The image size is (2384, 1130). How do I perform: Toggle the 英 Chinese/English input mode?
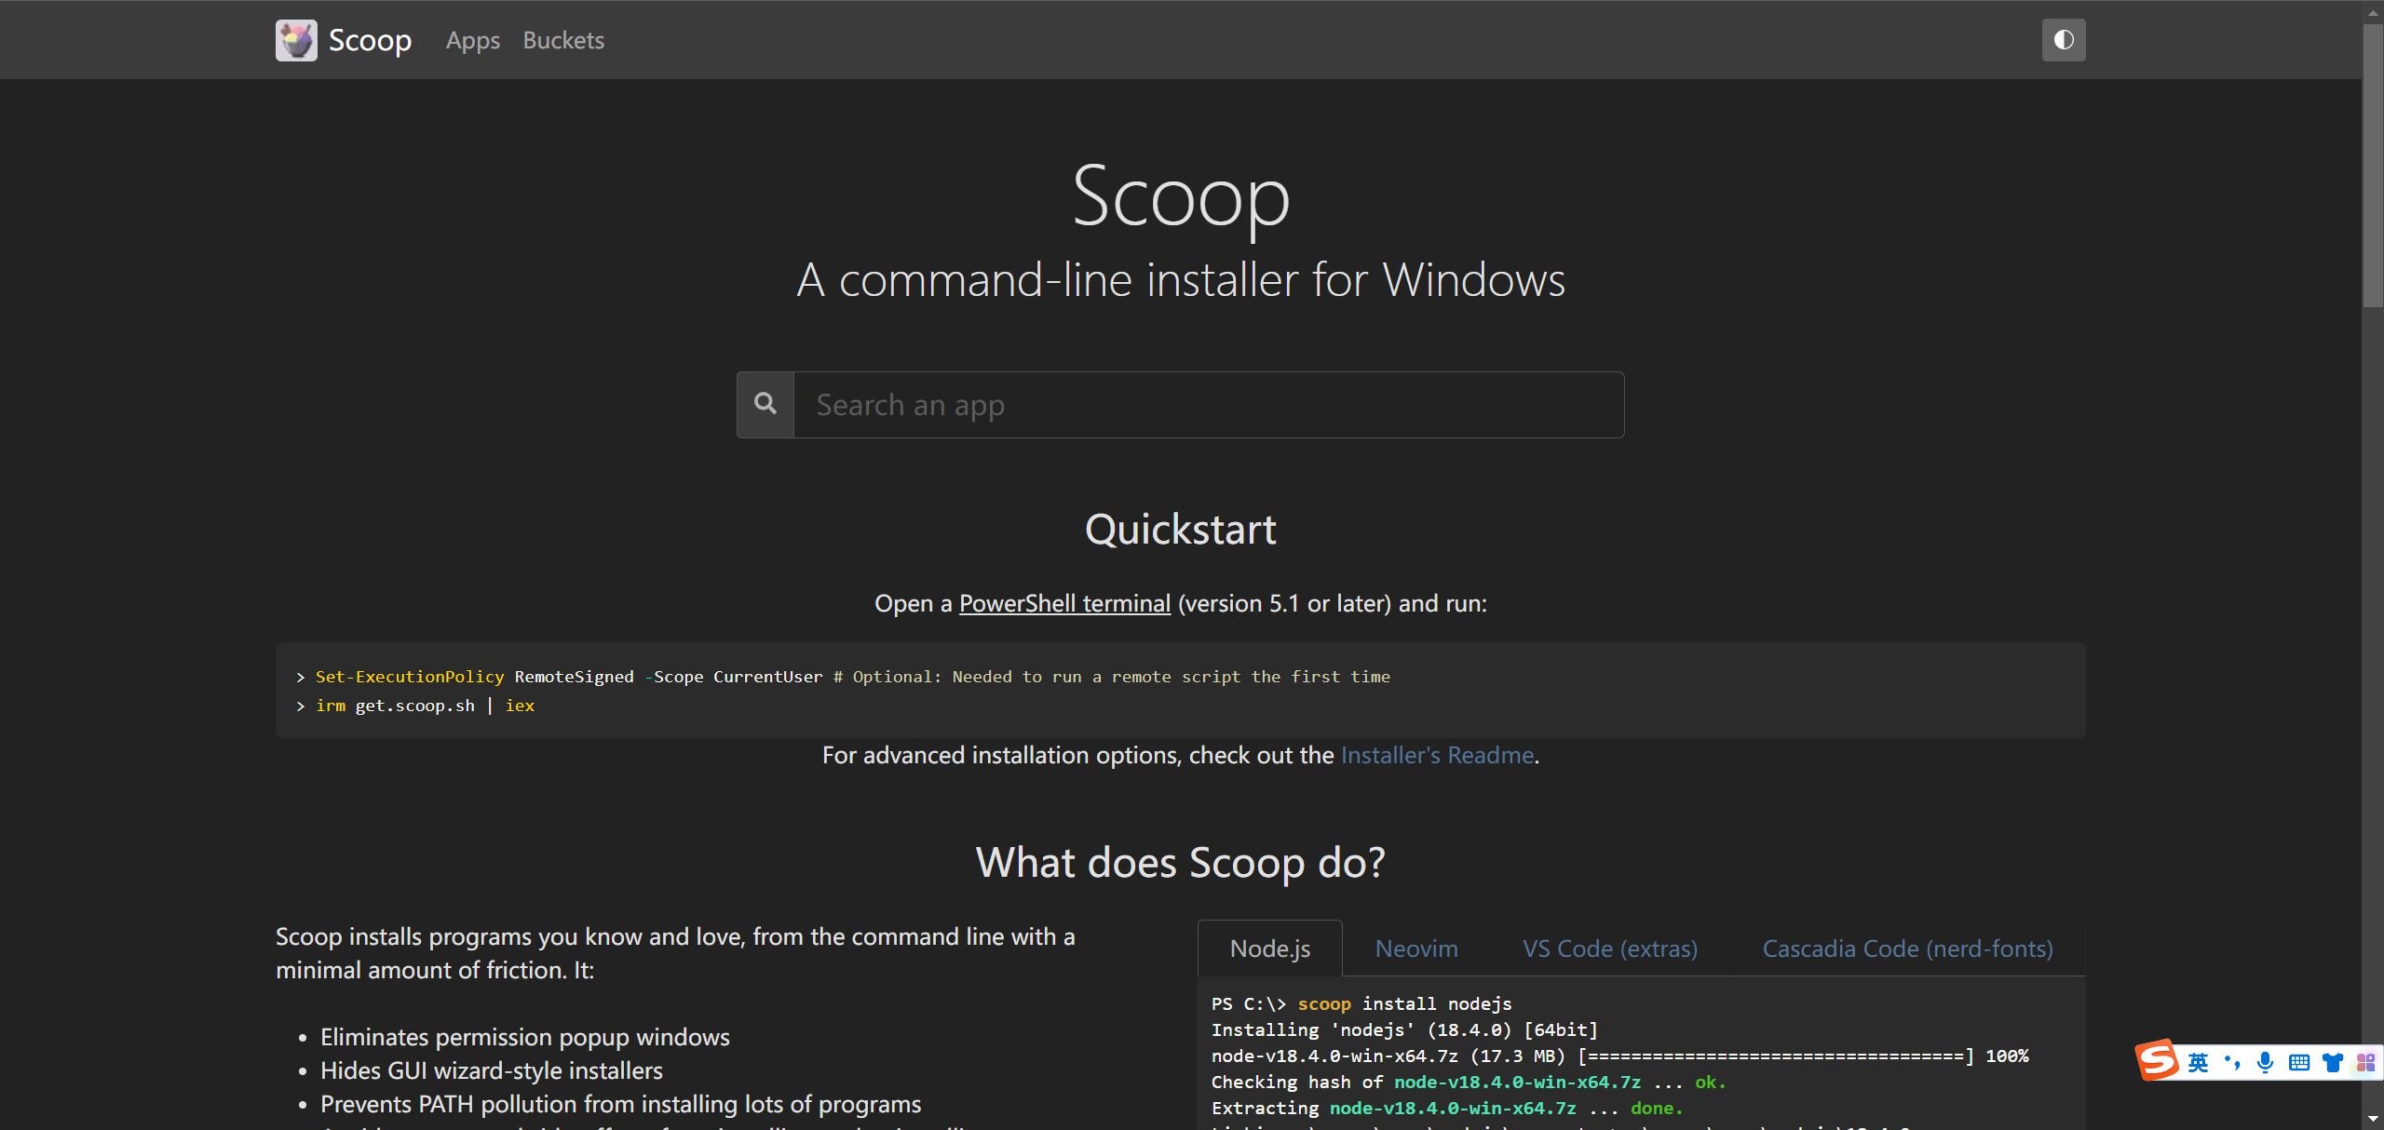click(x=2199, y=1062)
